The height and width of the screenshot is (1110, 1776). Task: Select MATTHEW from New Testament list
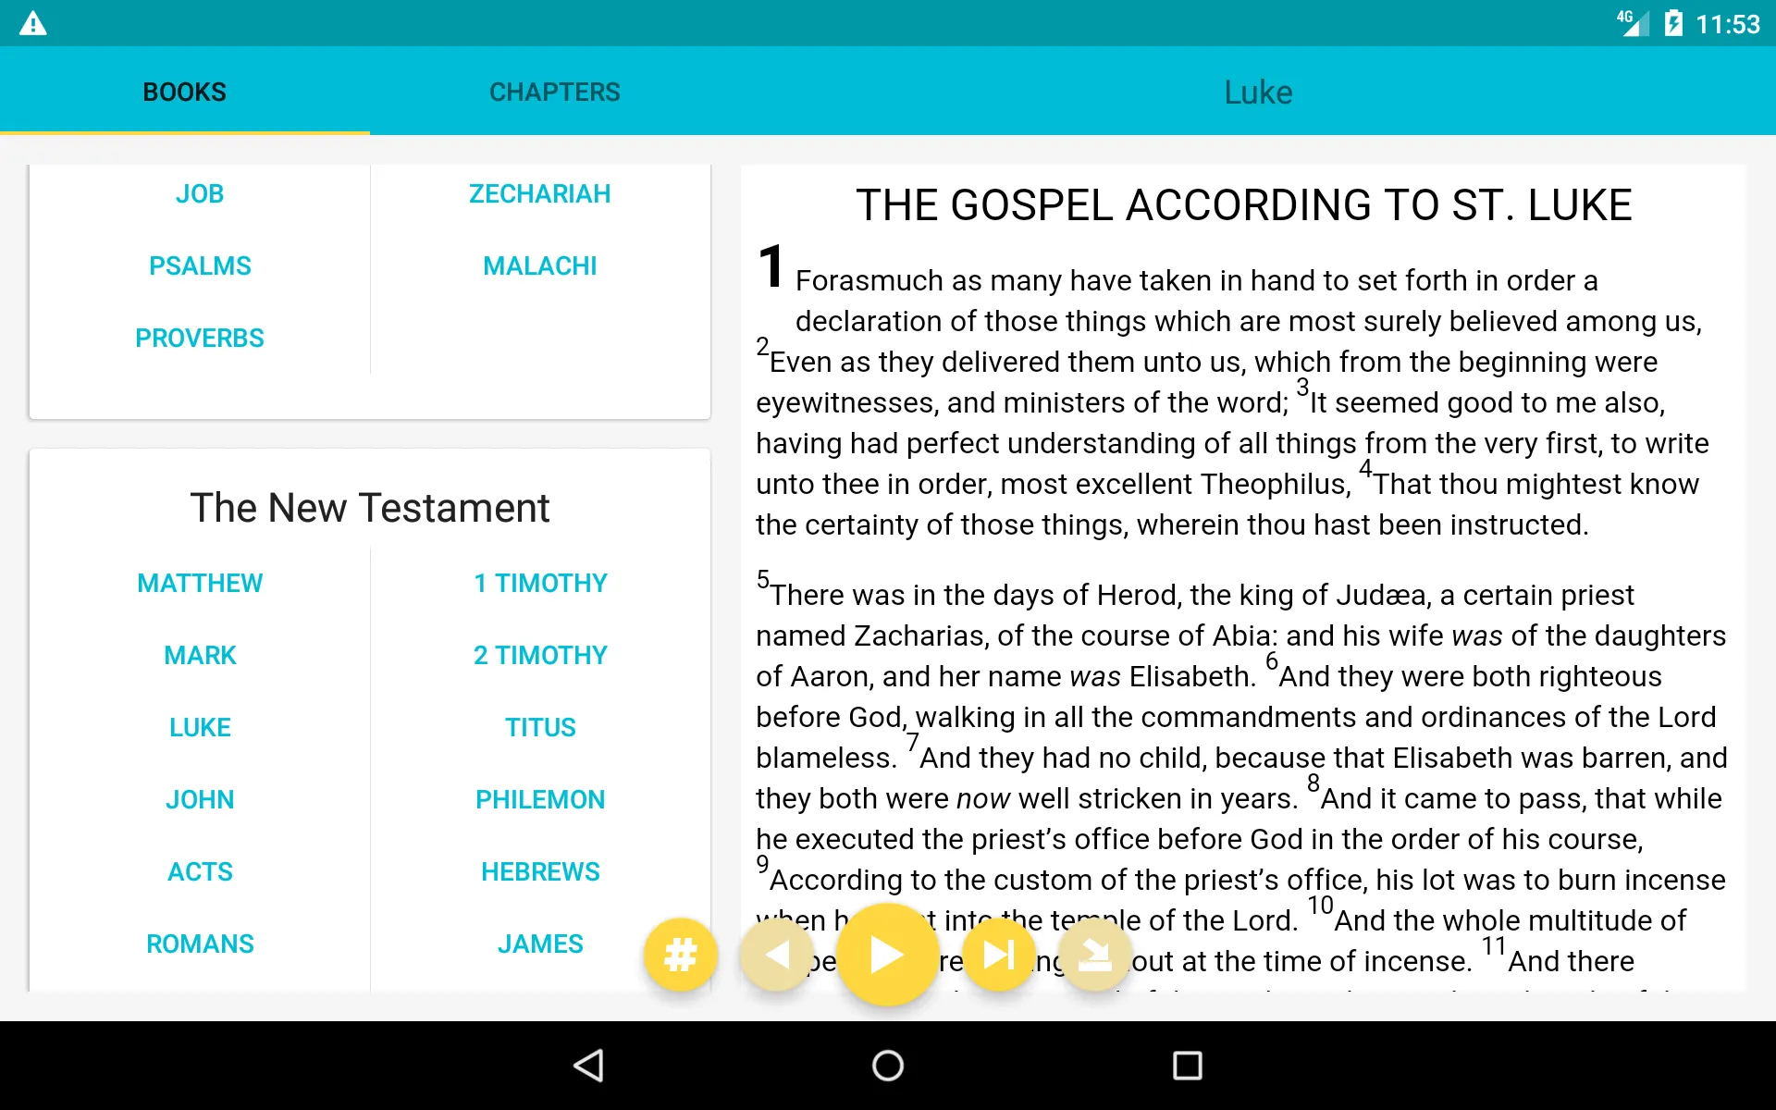[x=200, y=583]
